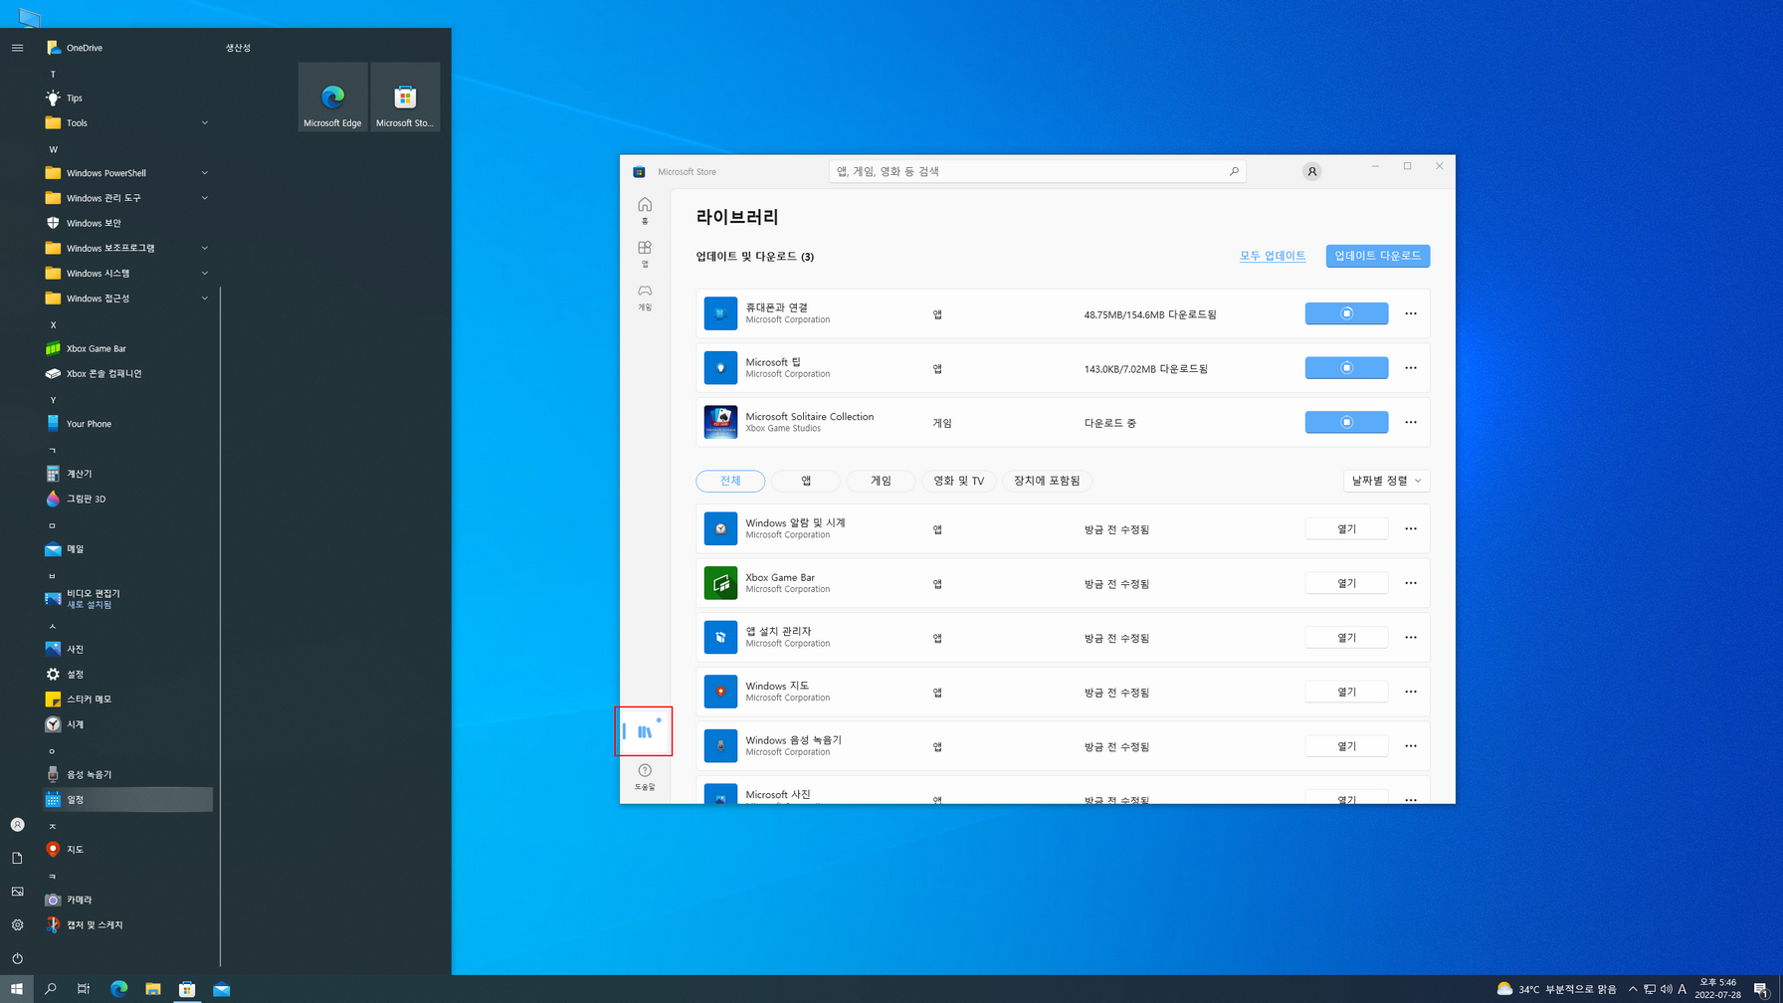The height and width of the screenshot is (1003, 1783).
Task: Stop download of Microsoft Solitaire Collection
Action: pos(1346,422)
